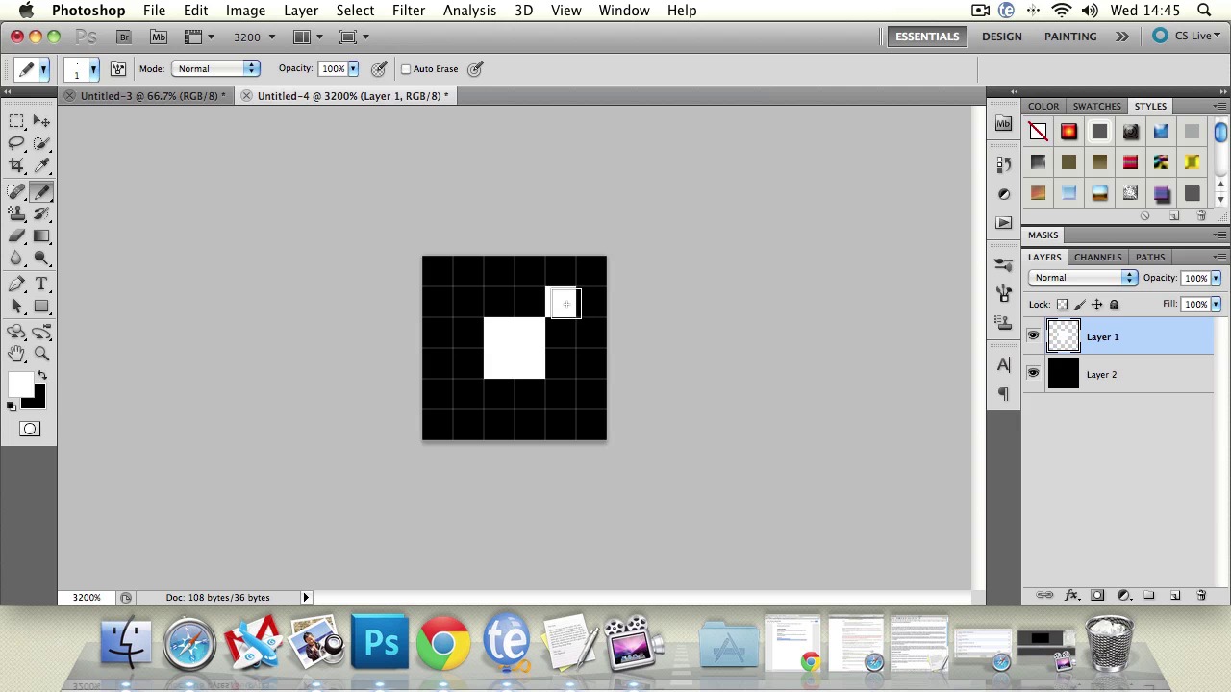Screen dimensions: 1231x692
Task: Select the Rectangular Marquee tool
Action: tap(16, 121)
